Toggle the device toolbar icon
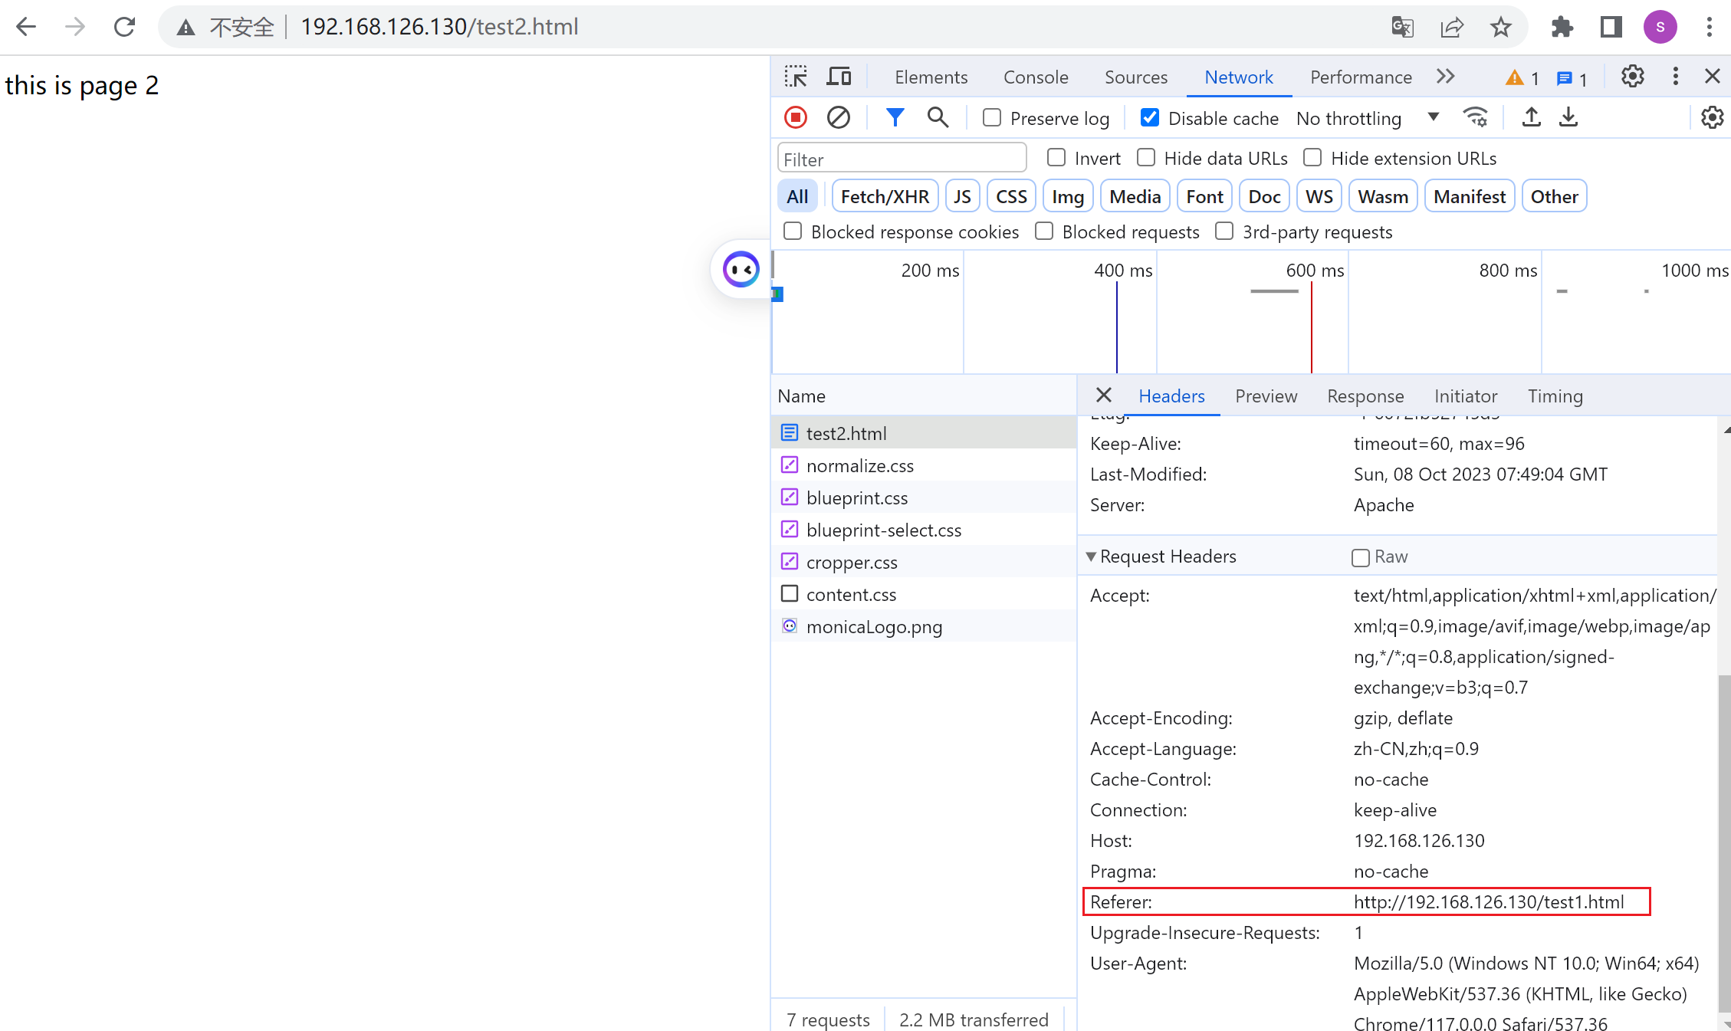 click(839, 77)
